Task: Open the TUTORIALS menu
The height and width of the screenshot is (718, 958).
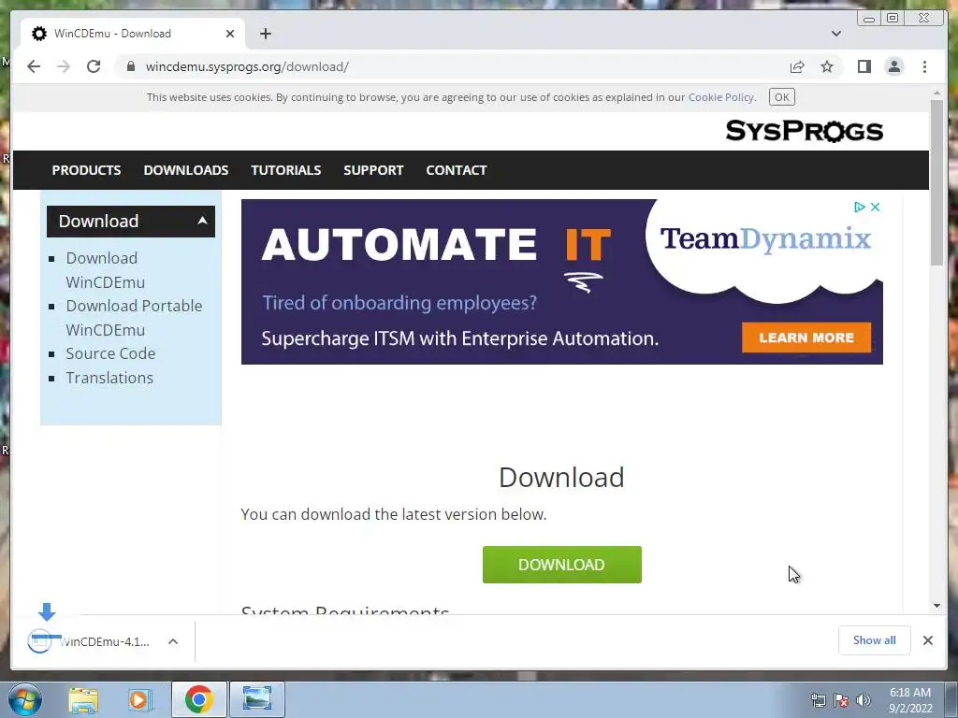Action: [286, 170]
